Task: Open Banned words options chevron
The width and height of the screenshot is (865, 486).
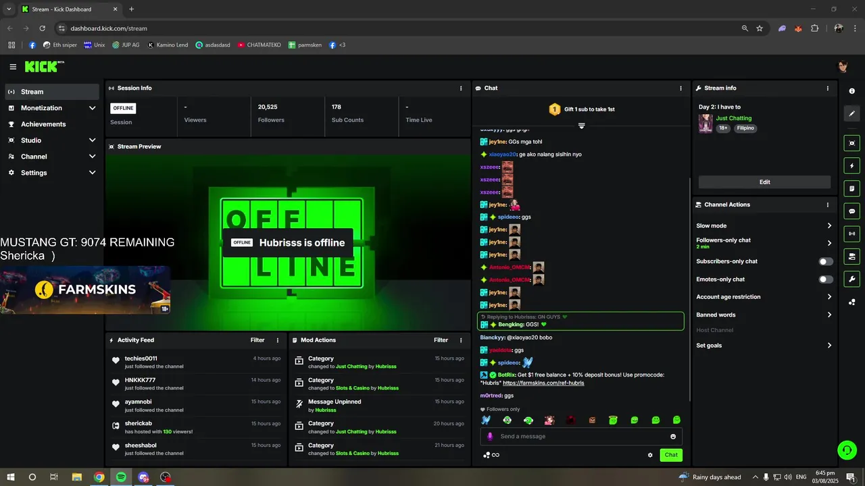Action: pyautogui.click(x=829, y=315)
